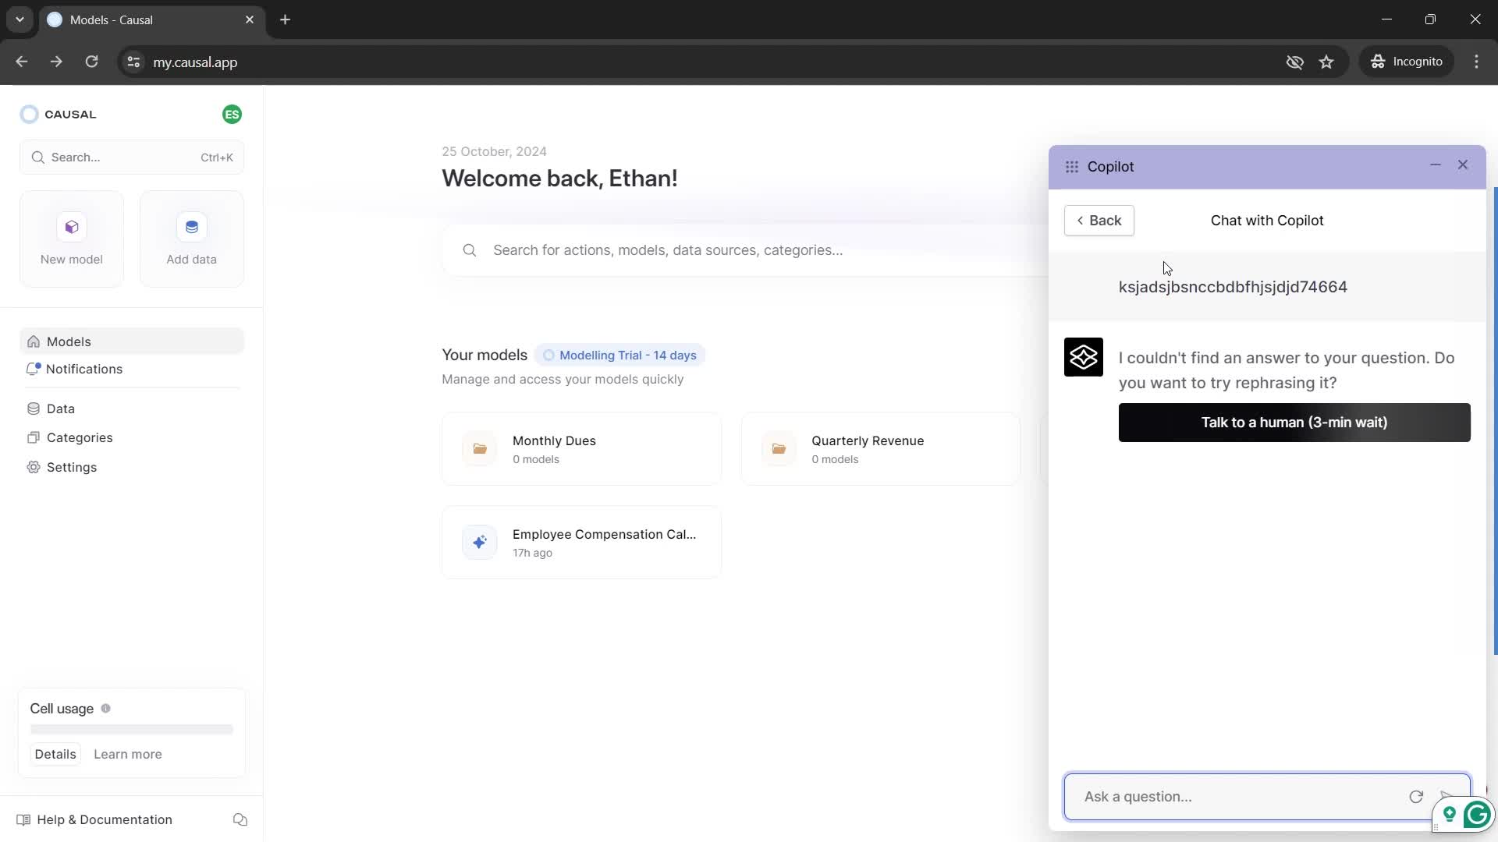
Task: Open the Employee Compensation Cal... model
Action: pyautogui.click(x=584, y=542)
